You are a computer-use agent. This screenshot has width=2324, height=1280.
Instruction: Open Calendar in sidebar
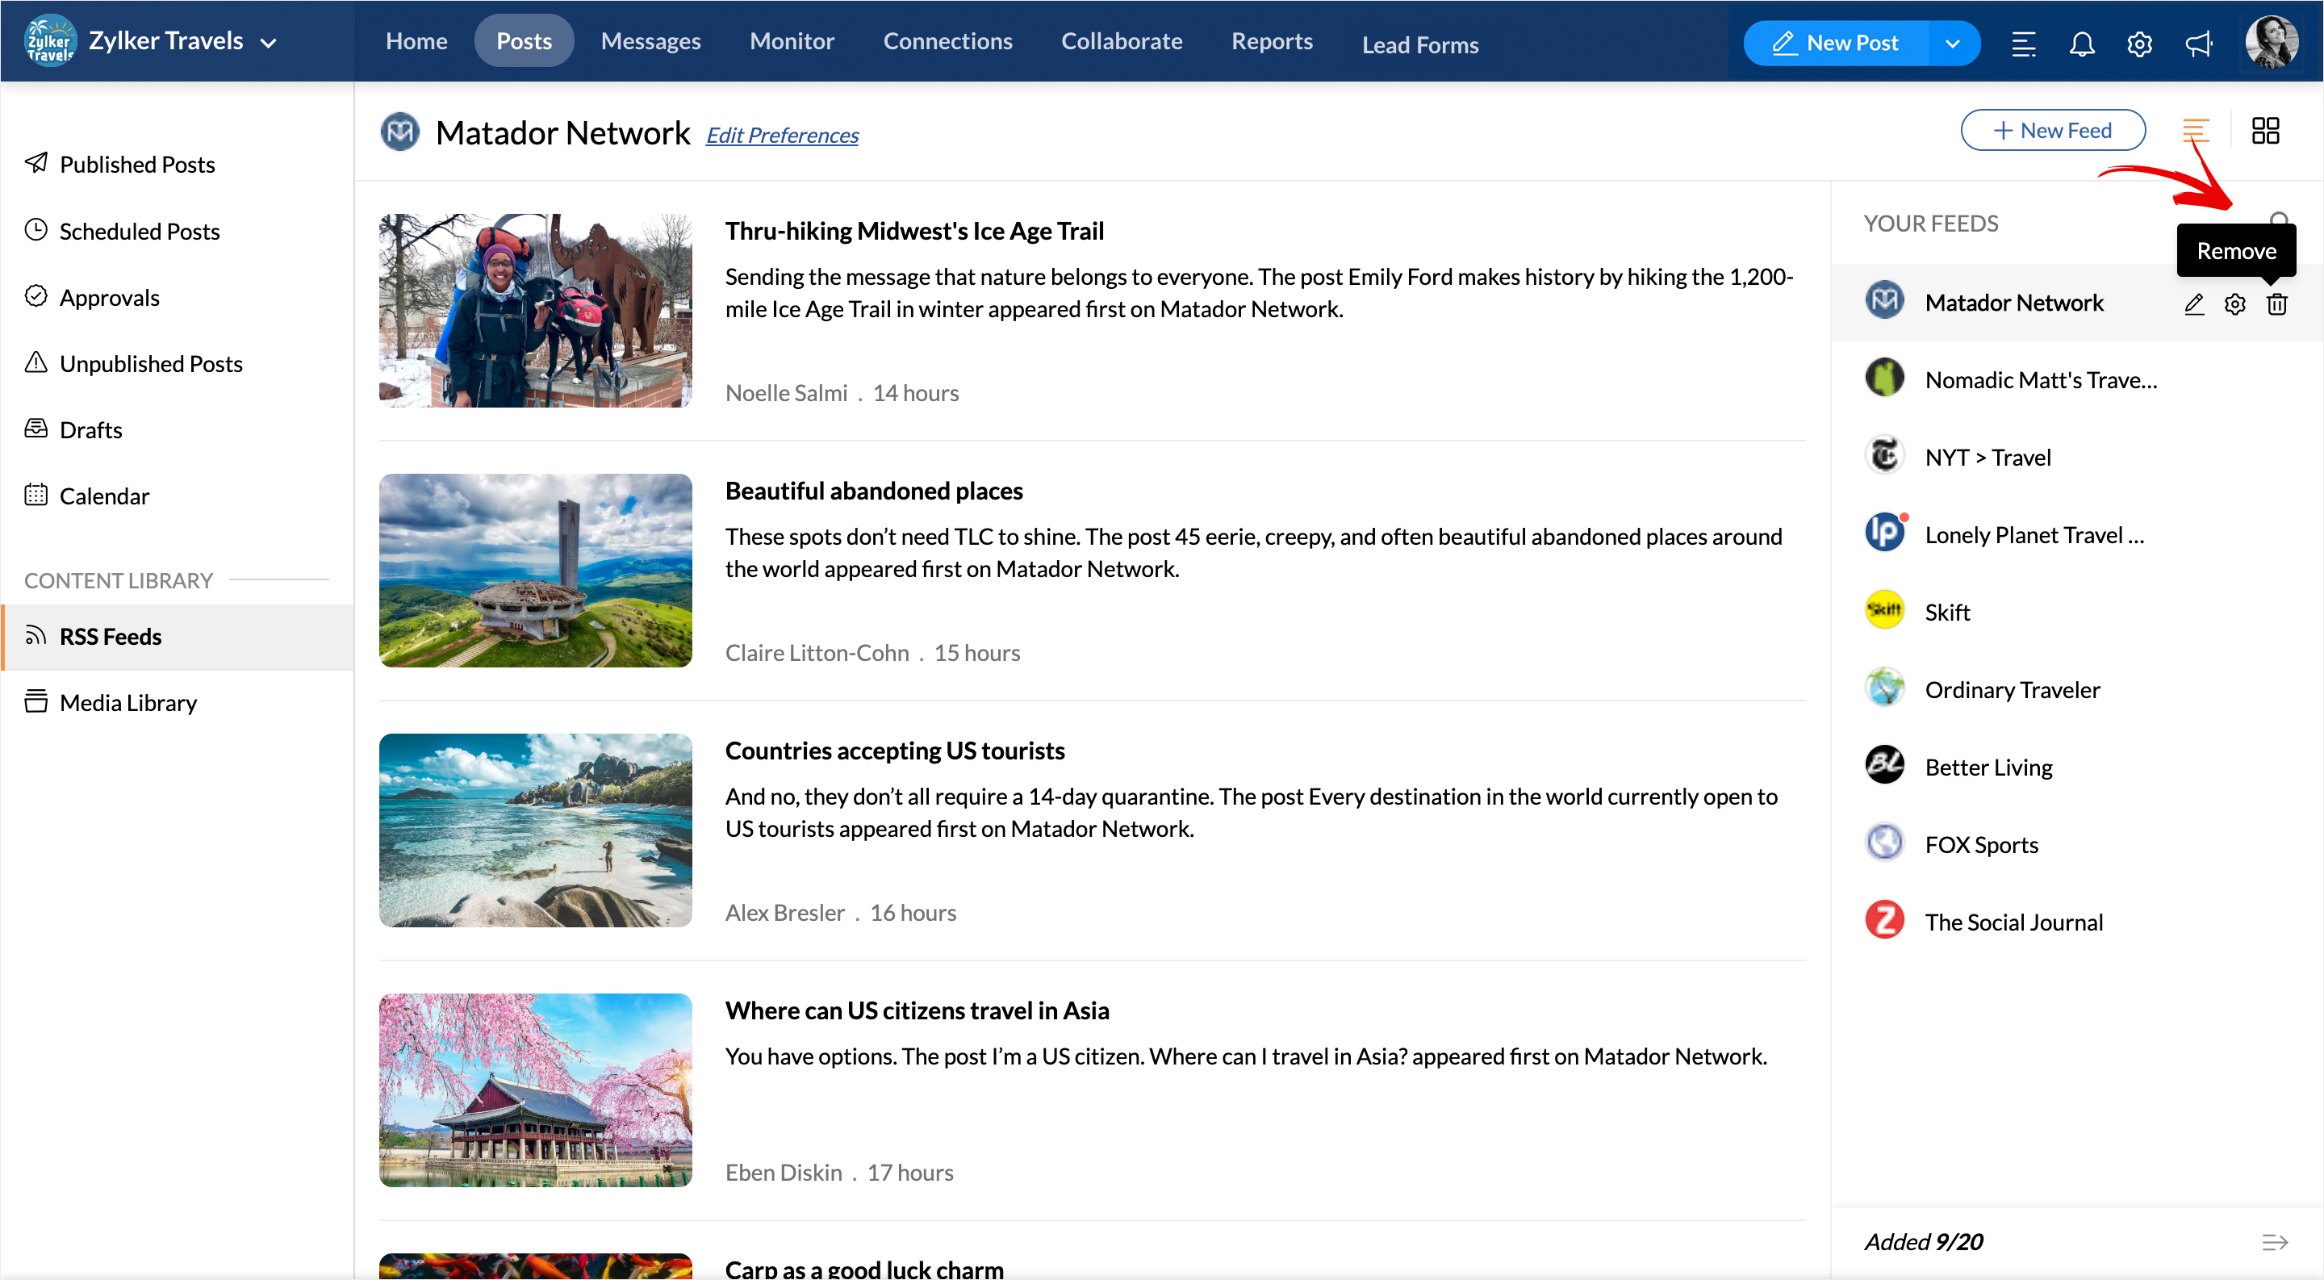[177, 496]
